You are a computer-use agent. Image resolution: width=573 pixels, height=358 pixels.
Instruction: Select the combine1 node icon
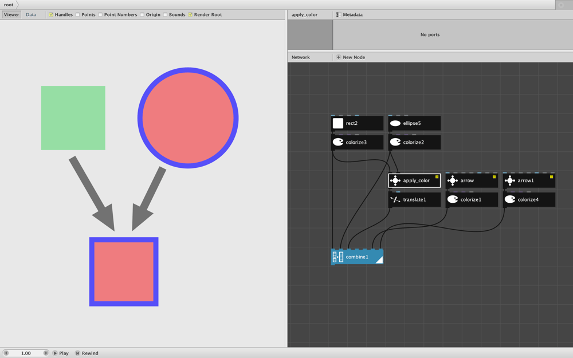[x=338, y=257]
